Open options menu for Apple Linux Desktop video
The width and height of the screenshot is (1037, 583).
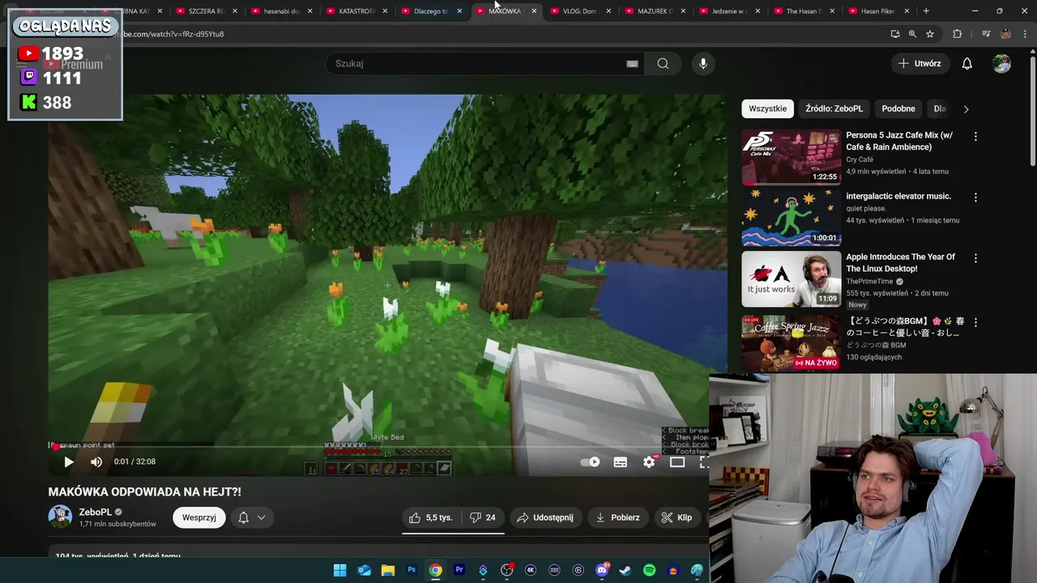click(975, 258)
